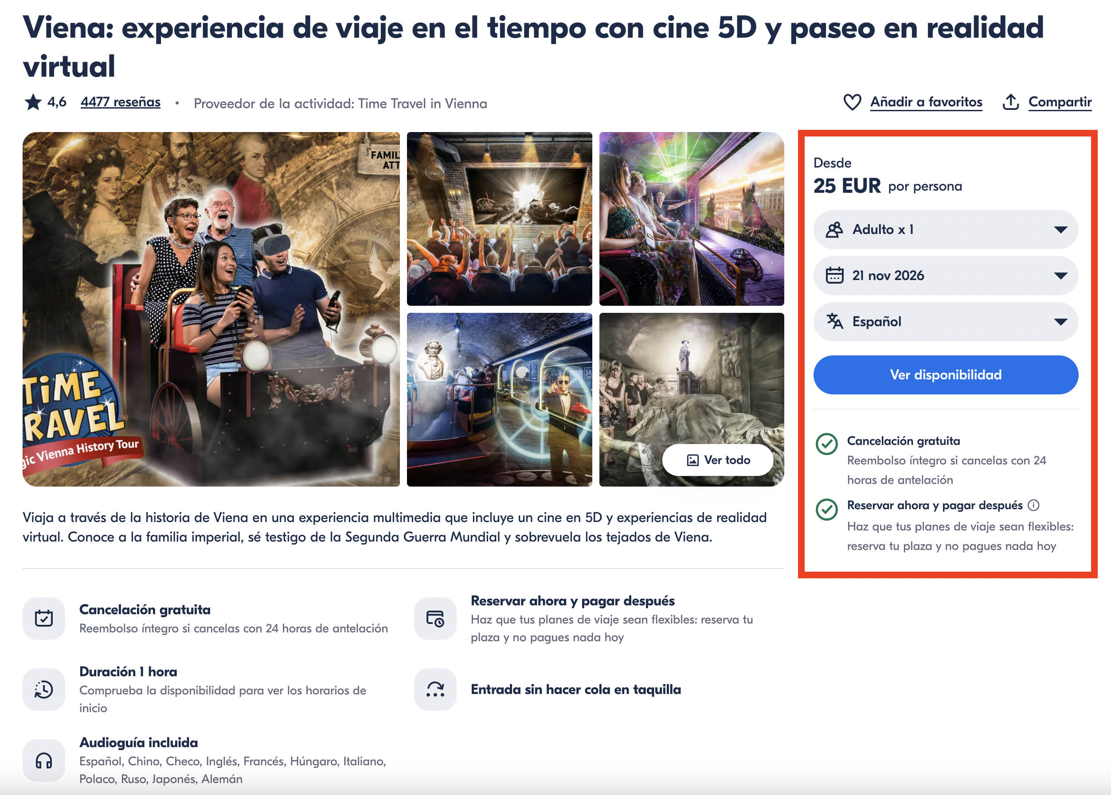Screen dimensions: 1111x795
Task: Click the calendar-check icon for Cancelación gratuita feature
Action: pyautogui.click(x=43, y=618)
